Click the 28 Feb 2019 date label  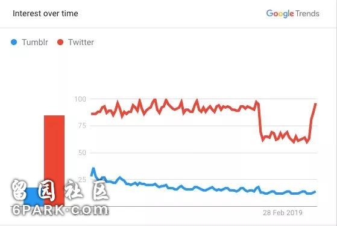point(283,213)
